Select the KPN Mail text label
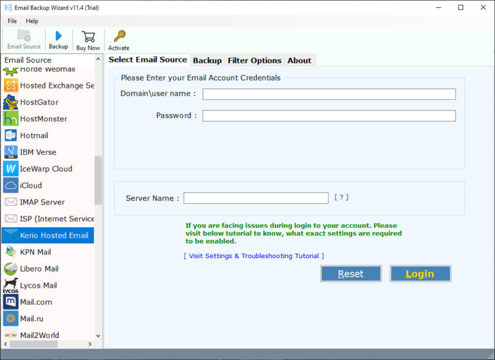495x360 pixels. pyautogui.click(x=35, y=252)
